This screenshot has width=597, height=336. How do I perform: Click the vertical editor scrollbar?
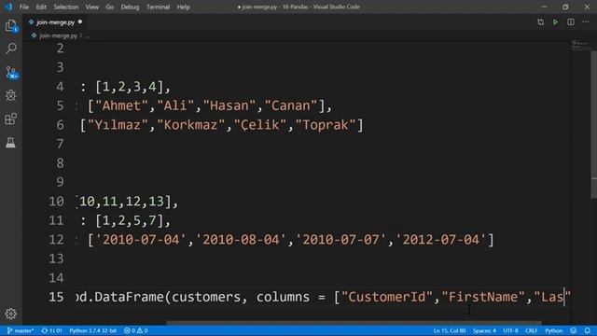tap(593, 124)
